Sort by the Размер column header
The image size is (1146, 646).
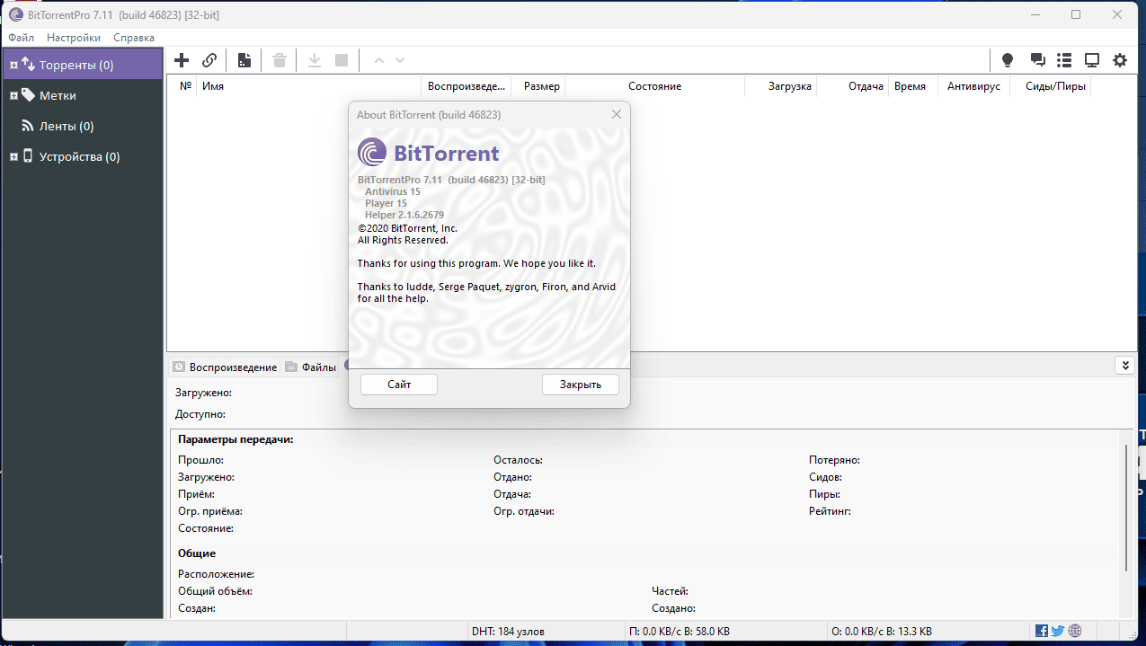[538, 86]
